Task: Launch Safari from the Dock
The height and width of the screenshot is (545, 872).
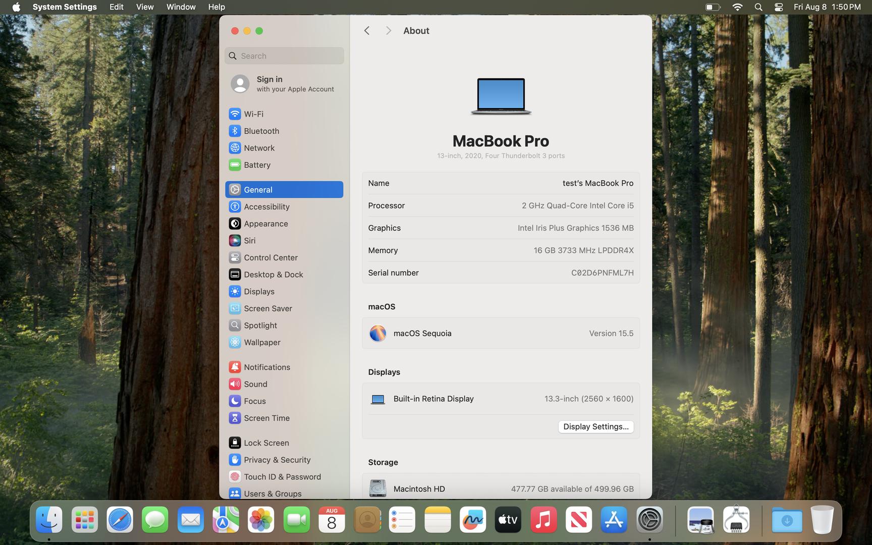Action: click(x=120, y=520)
